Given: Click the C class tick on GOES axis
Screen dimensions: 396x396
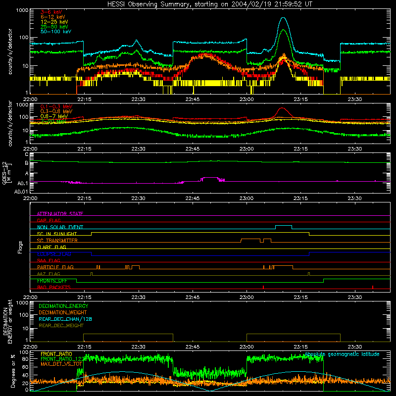Looking at the screenshot, I should coord(27,154).
